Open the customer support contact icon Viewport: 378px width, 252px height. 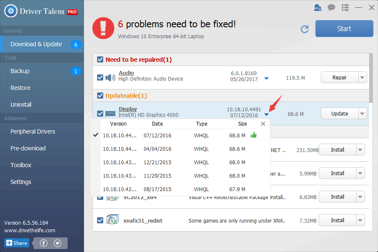click(x=318, y=7)
